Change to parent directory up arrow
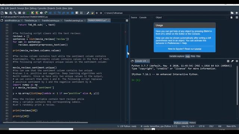This screenshot has width=239, height=134. tap(236, 13)
